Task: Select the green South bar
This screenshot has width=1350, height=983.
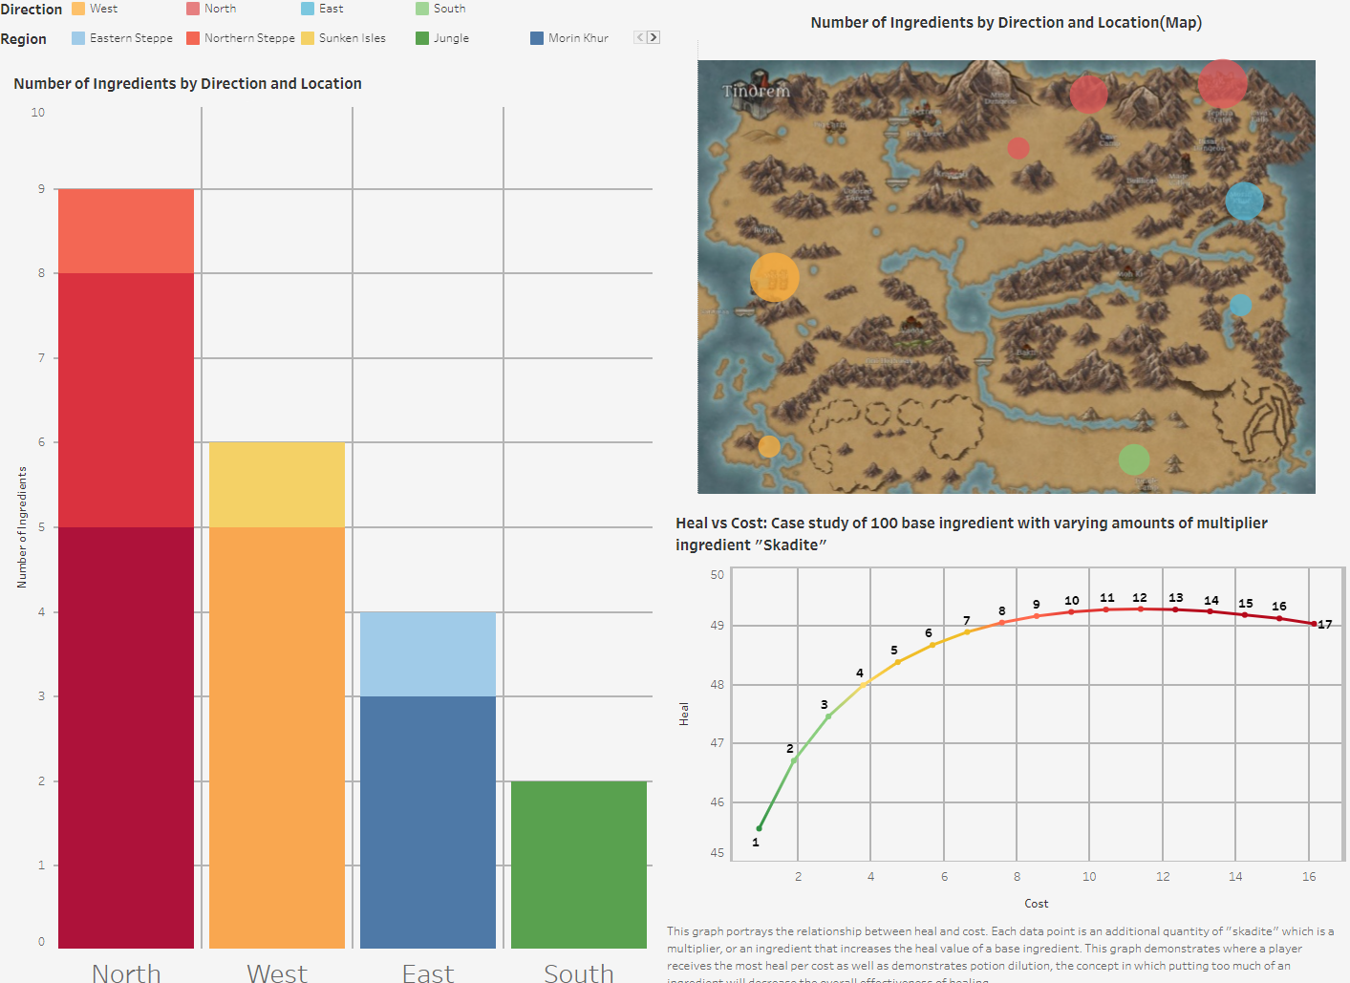Action: coord(579,865)
